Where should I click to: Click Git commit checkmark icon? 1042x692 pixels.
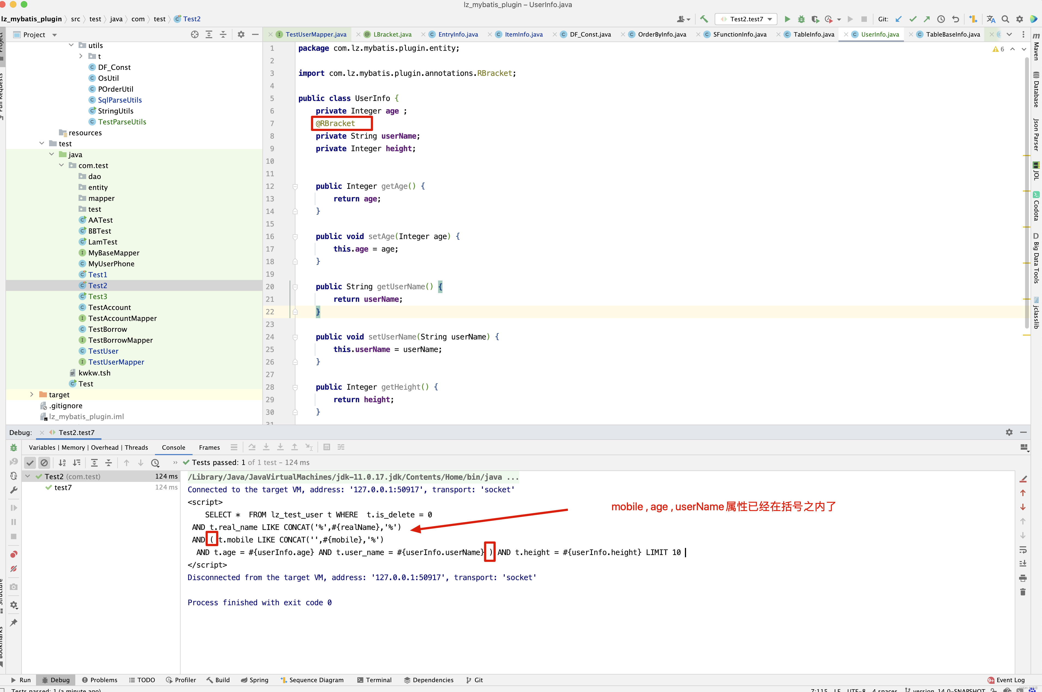(x=913, y=19)
